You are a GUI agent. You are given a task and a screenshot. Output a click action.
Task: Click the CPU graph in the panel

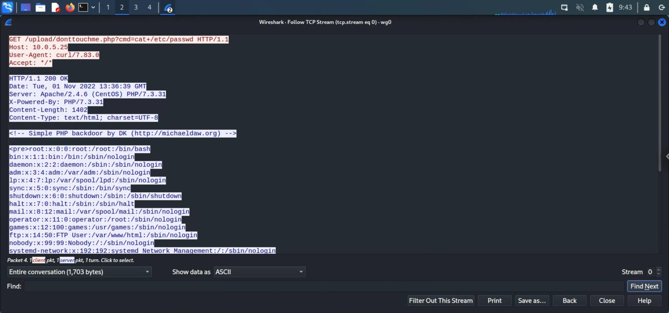tap(525, 12)
